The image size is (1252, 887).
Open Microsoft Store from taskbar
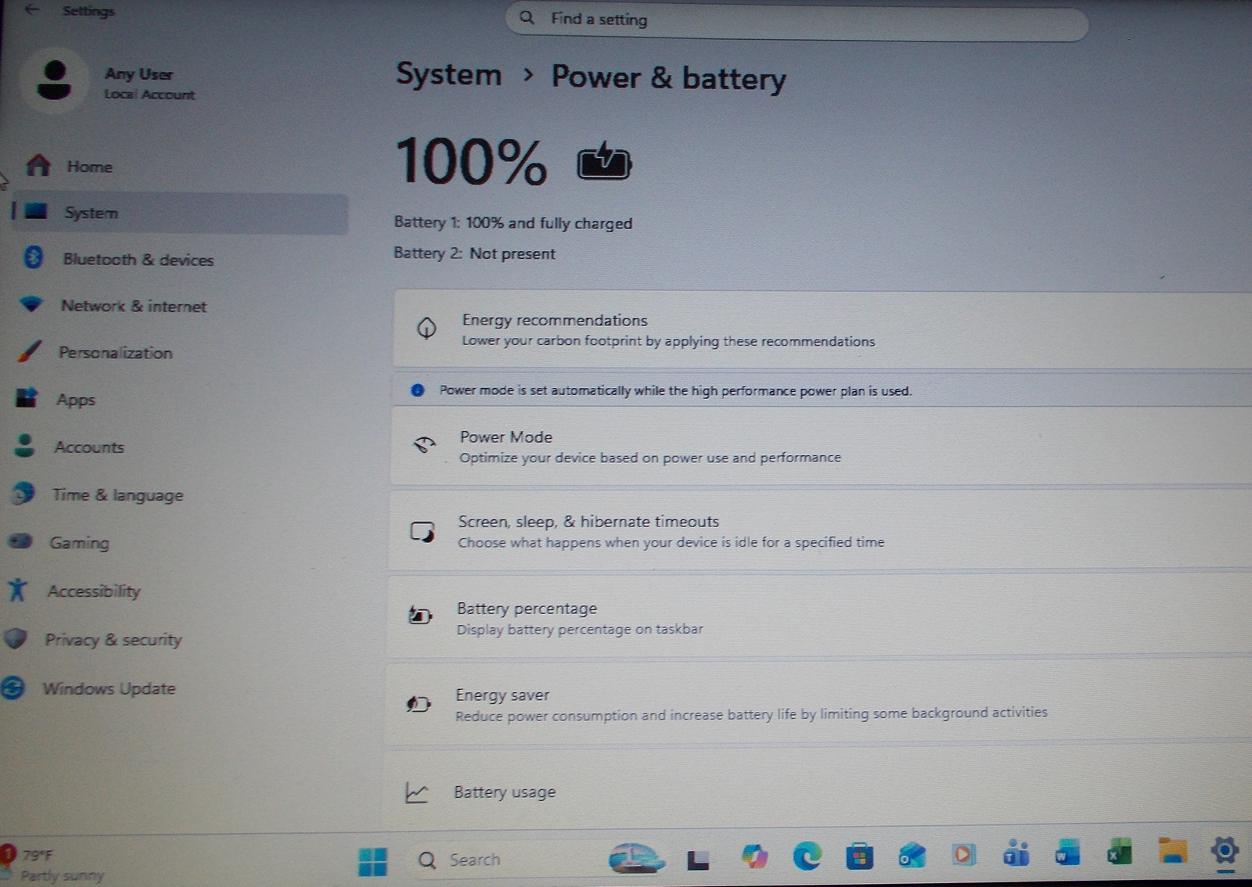pos(859,856)
